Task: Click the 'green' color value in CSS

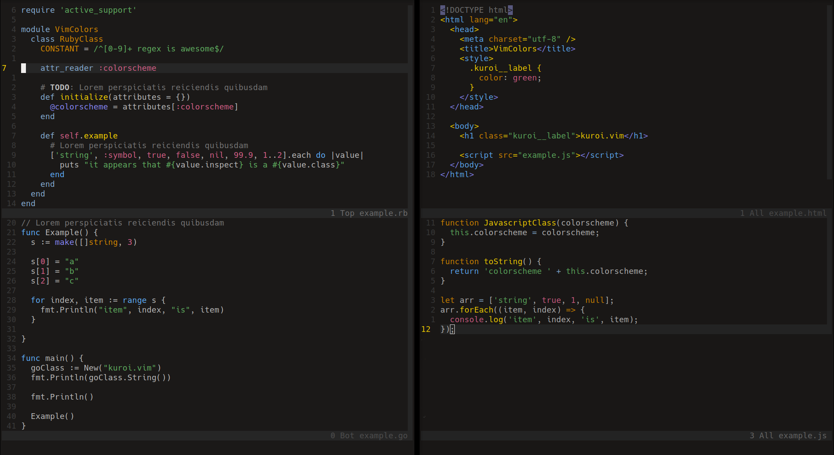Action: [x=525, y=78]
